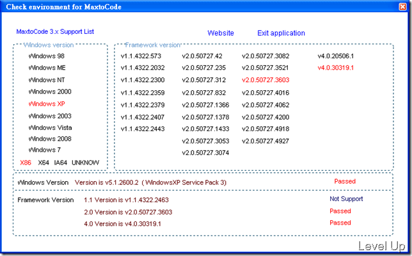
Task: Click Passed status for Windows Version
Action: [345, 181]
